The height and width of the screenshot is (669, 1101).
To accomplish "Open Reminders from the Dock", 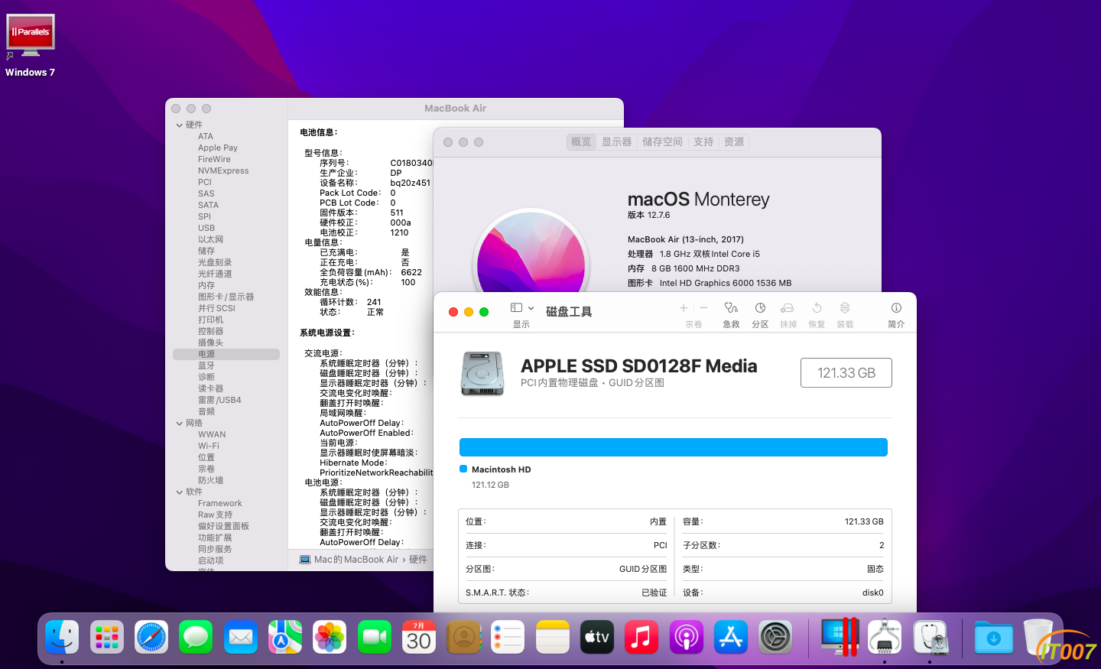I will pos(508,637).
